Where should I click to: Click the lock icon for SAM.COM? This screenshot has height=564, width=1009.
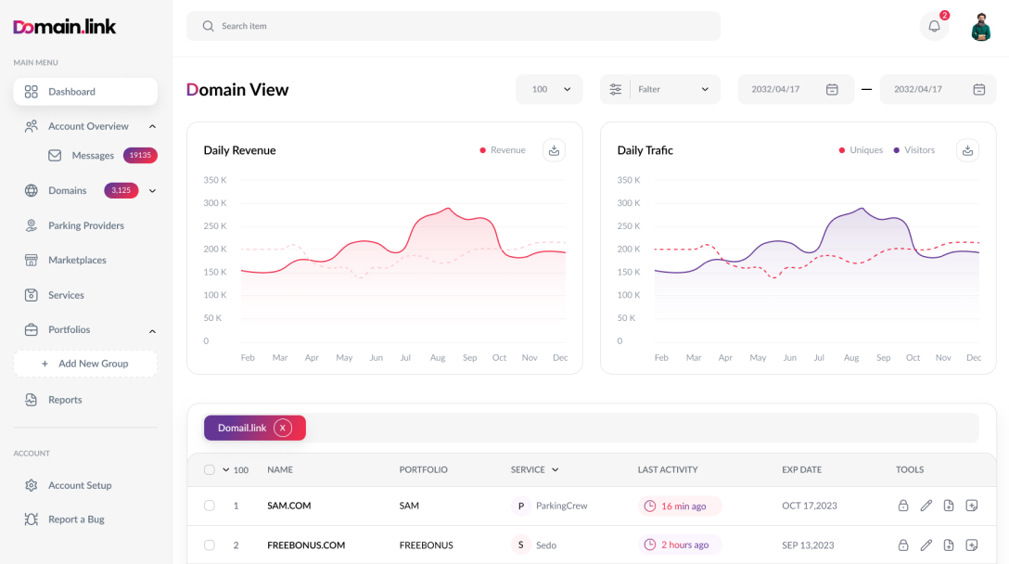click(902, 506)
